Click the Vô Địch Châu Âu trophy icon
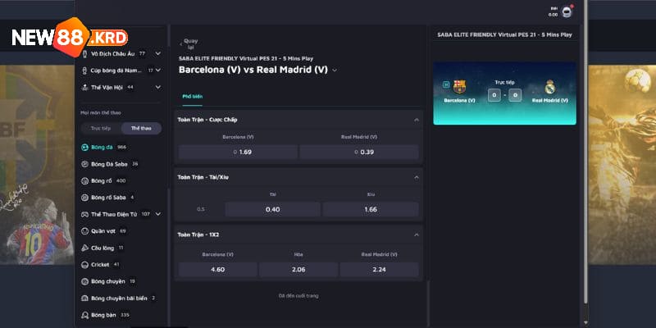This screenshot has width=656, height=328. point(85,53)
